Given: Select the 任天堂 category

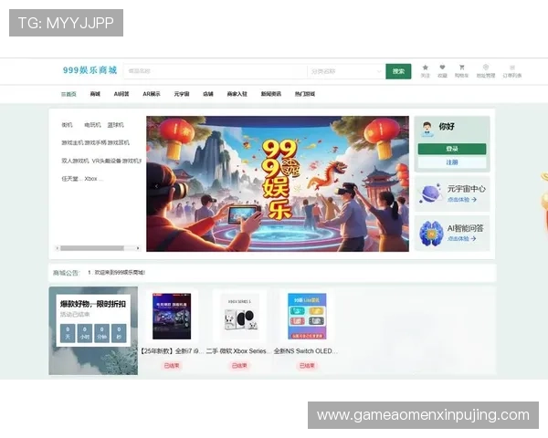Looking at the screenshot, I should 71,179.
